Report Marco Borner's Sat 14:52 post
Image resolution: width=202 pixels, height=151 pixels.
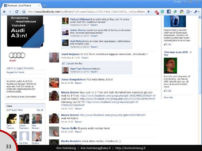78,109
